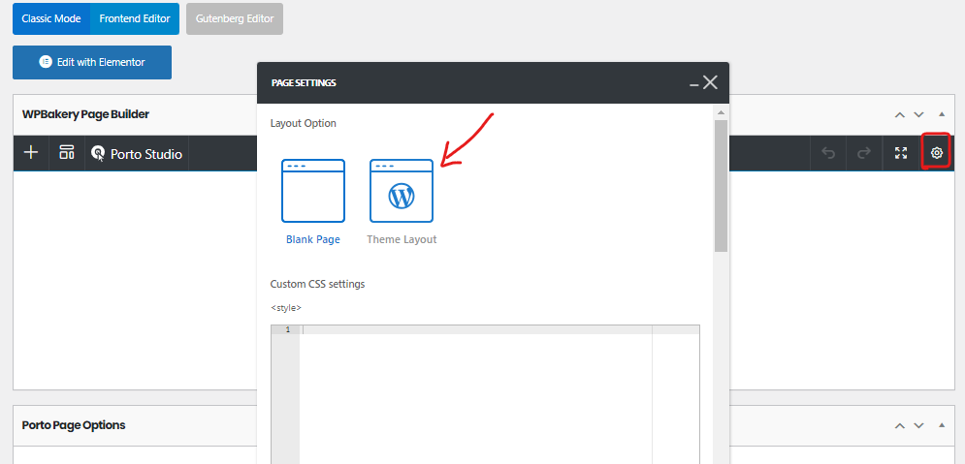The image size is (965, 464).
Task: Click the scrollbar up arrow in Page Settings
Action: pyautogui.click(x=722, y=113)
